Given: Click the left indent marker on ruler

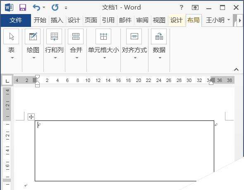Looking at the screenshot, I should click(37, 85).
